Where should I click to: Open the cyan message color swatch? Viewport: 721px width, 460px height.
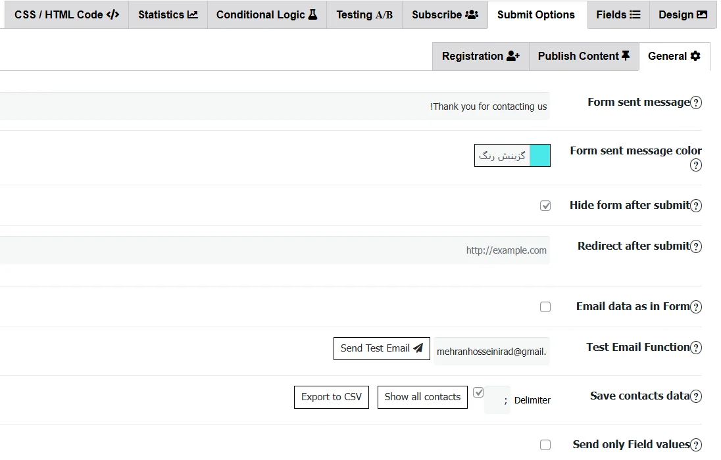click(x=539, y=156)
